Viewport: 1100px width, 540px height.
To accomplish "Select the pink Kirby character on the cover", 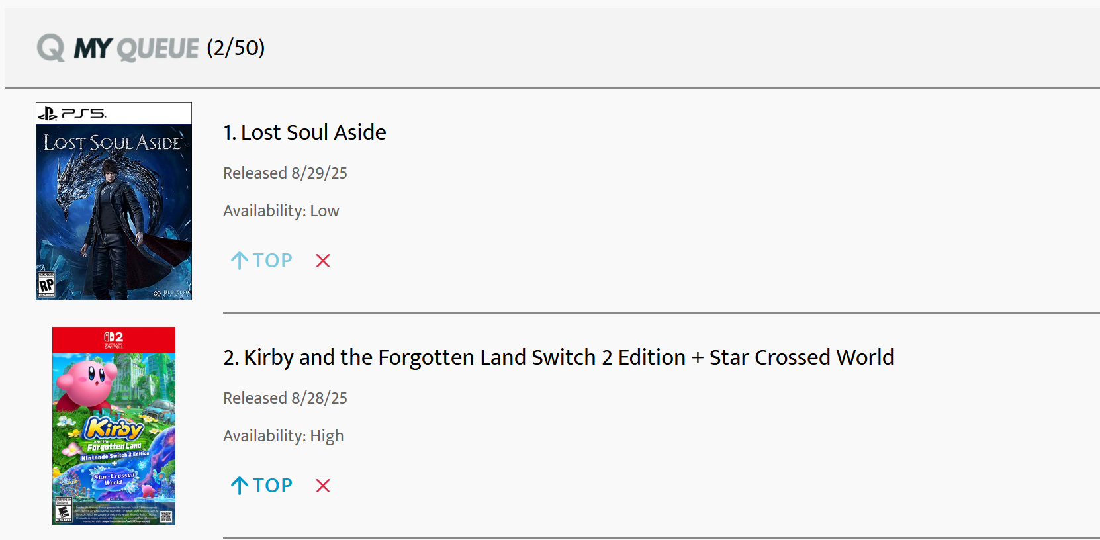I will pos(86,381).
